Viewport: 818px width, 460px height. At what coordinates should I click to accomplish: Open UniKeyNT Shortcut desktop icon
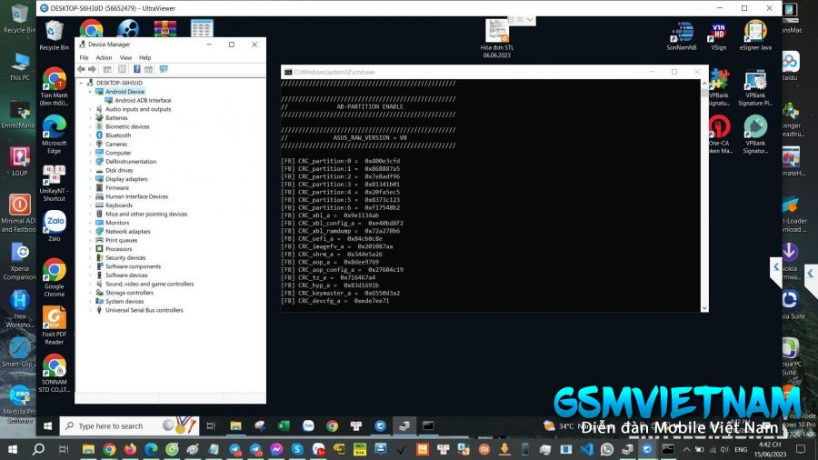pyautogui.click(x=55, y=183)
